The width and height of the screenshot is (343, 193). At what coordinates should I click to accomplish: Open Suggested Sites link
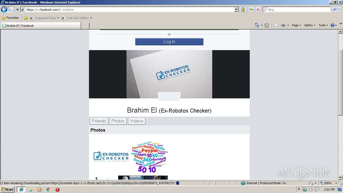43,18
